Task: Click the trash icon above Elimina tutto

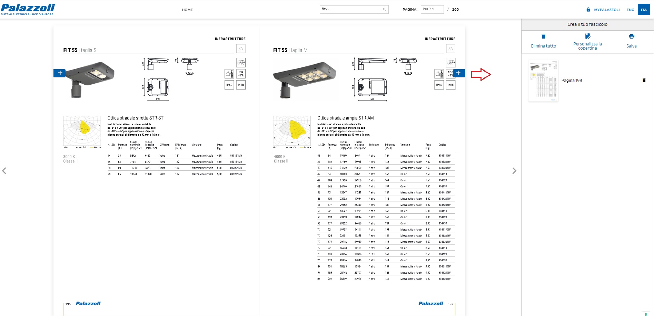Action: [543, 36]
